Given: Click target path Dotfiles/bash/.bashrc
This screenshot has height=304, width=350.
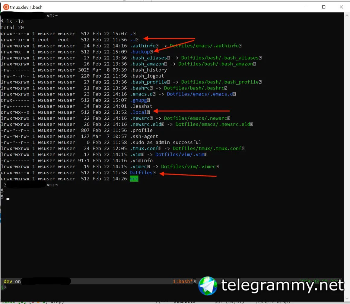Looking at the screenshot, I should click(194, 88).
